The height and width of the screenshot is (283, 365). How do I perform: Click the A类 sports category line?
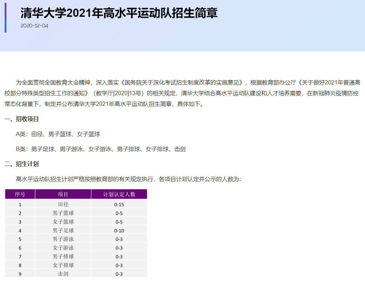pos(57,135)
